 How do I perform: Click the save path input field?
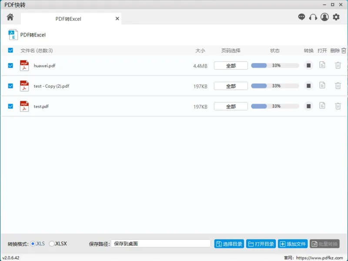tap(161, 244)
